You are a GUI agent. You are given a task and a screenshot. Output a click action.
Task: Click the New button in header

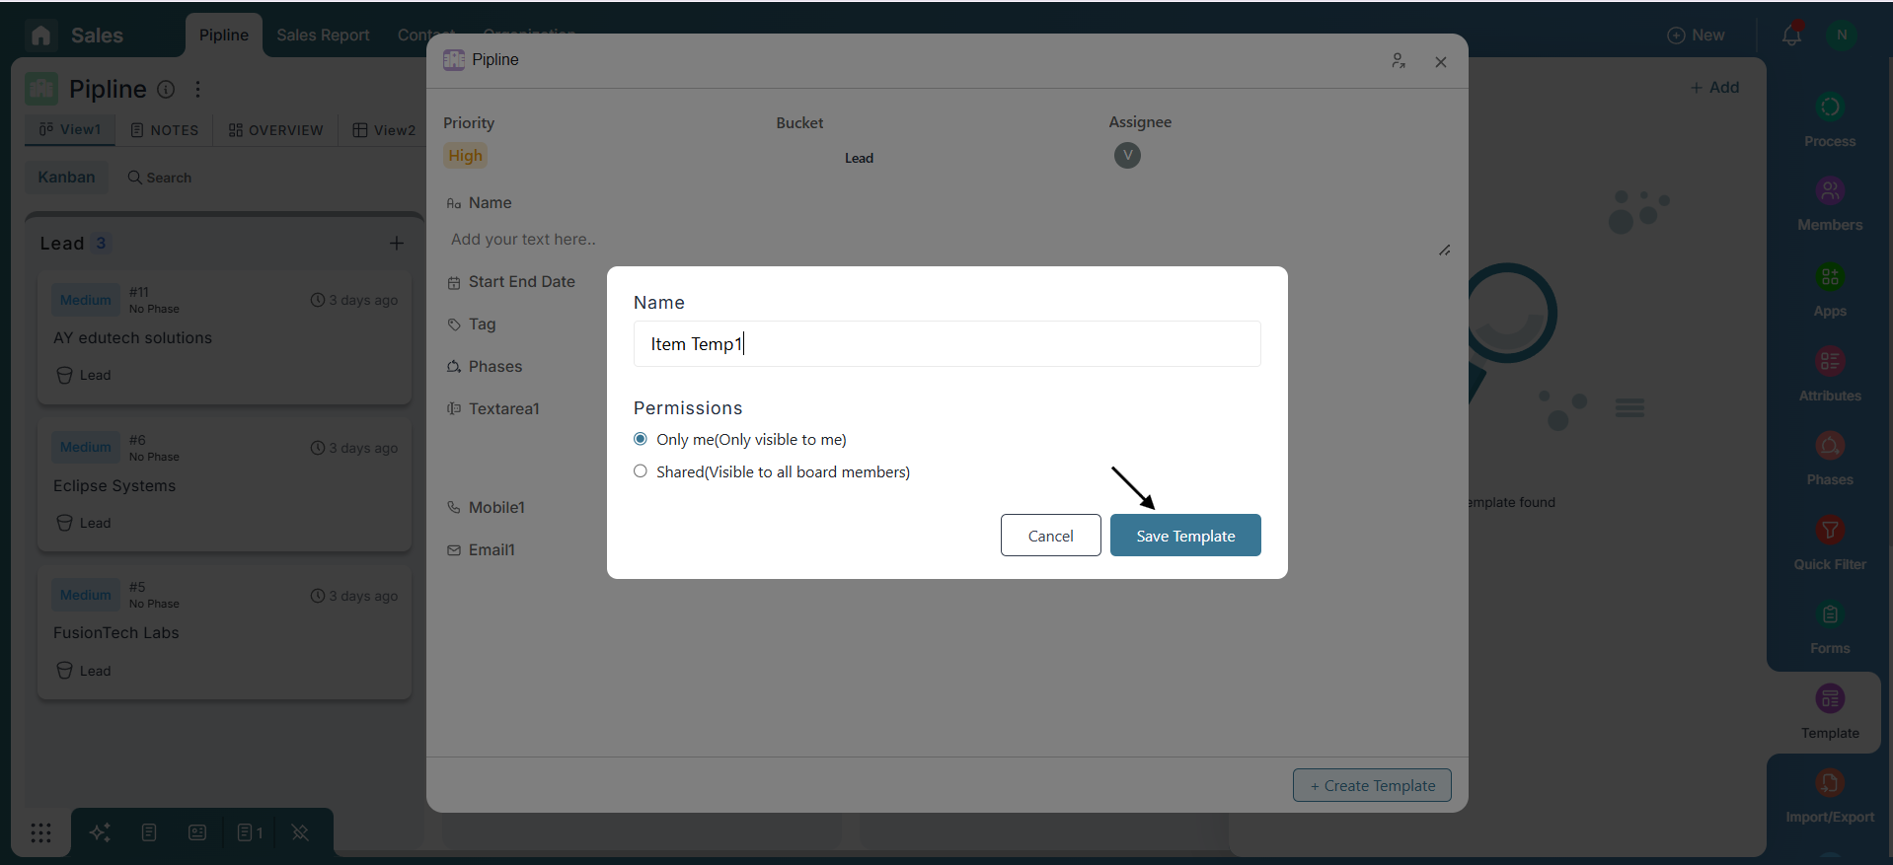[x=1696, y=36]
